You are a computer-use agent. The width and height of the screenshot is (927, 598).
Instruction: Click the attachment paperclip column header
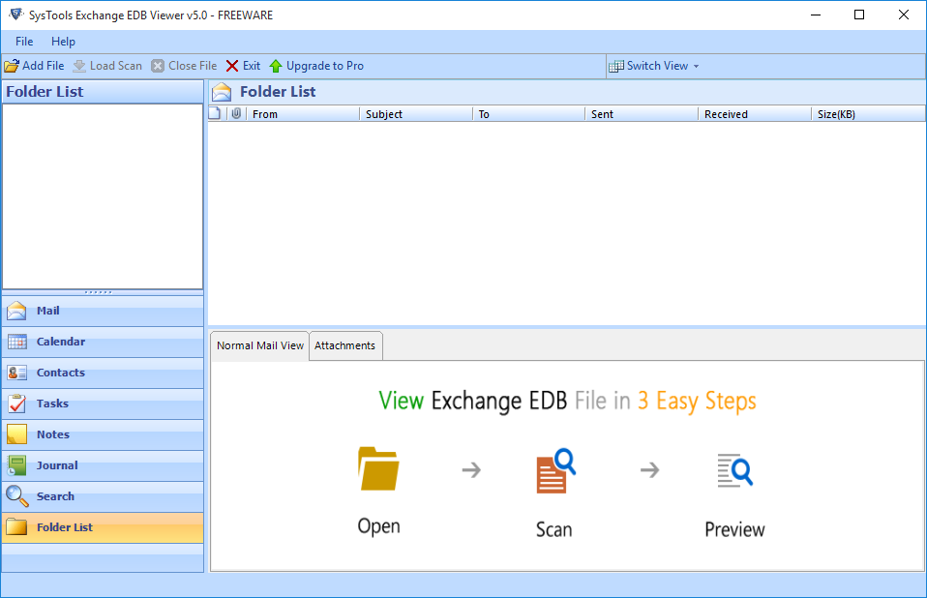(236, 113)
